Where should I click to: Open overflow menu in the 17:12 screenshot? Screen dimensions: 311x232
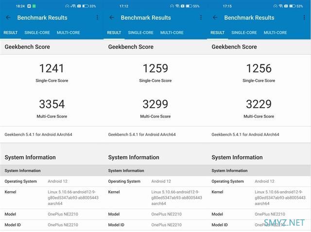[x=201, y=18]
